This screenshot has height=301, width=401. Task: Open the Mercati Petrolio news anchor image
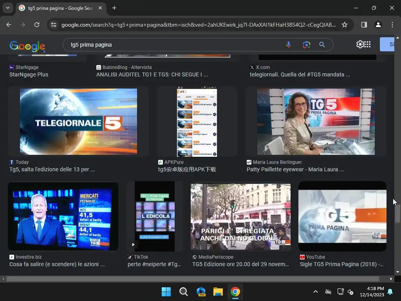tap(63, 216)
